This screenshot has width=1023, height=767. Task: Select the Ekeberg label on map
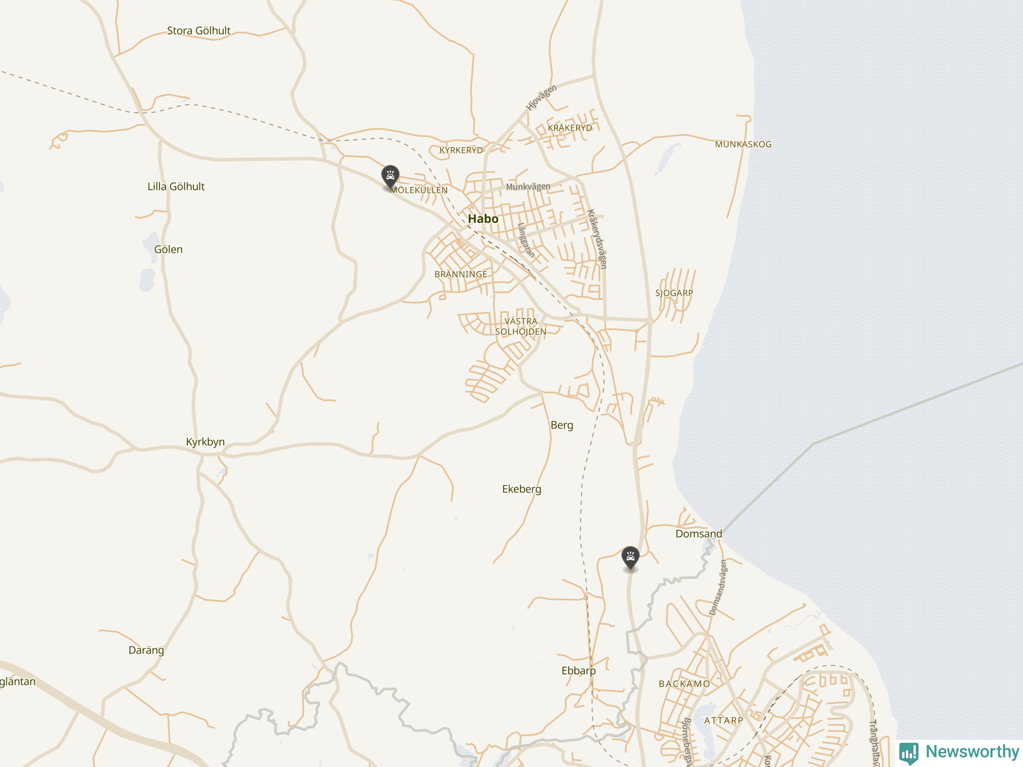coord(521,489)
